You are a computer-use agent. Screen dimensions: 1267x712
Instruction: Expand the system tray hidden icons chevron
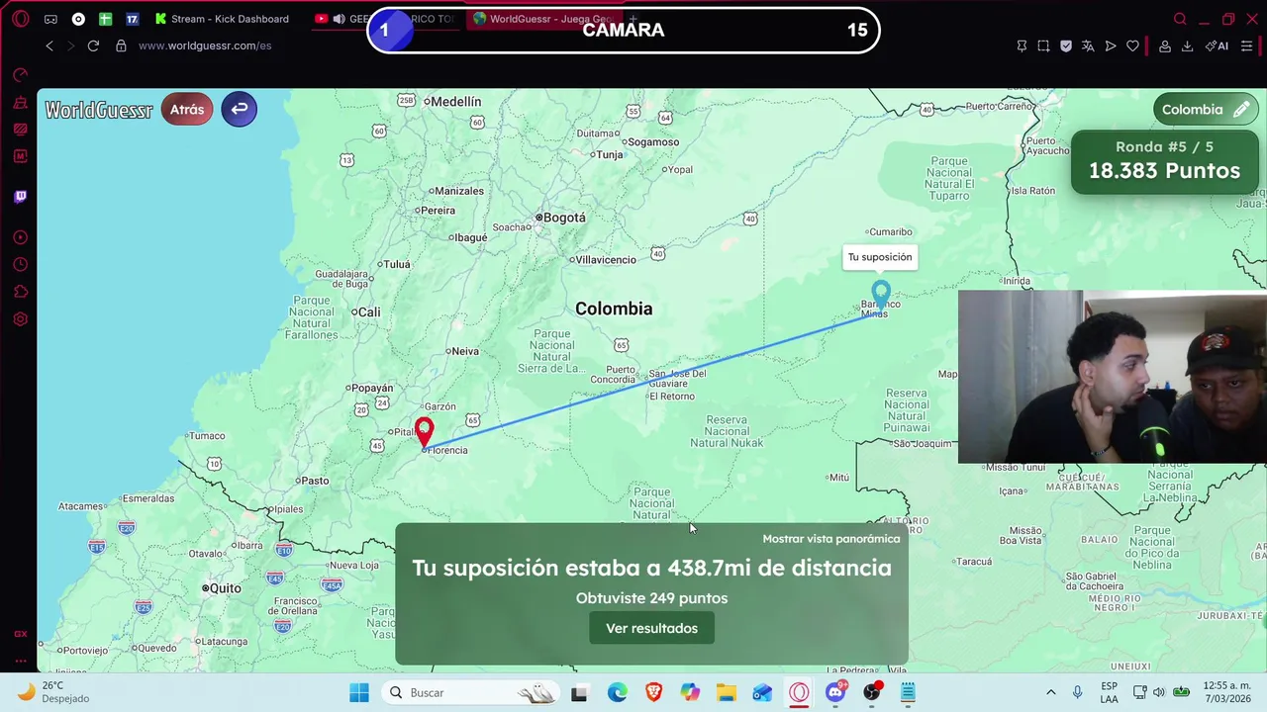pos(1051,692)
